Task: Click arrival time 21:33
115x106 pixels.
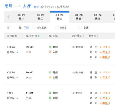Action: pos(28,78)
